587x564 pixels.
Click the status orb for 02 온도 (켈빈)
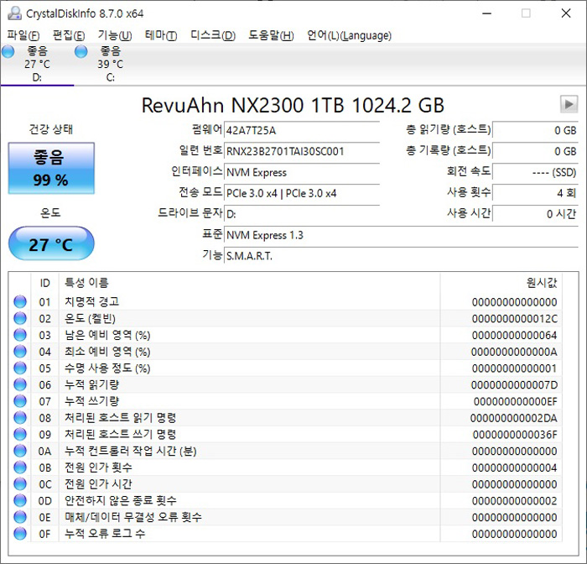20,318
